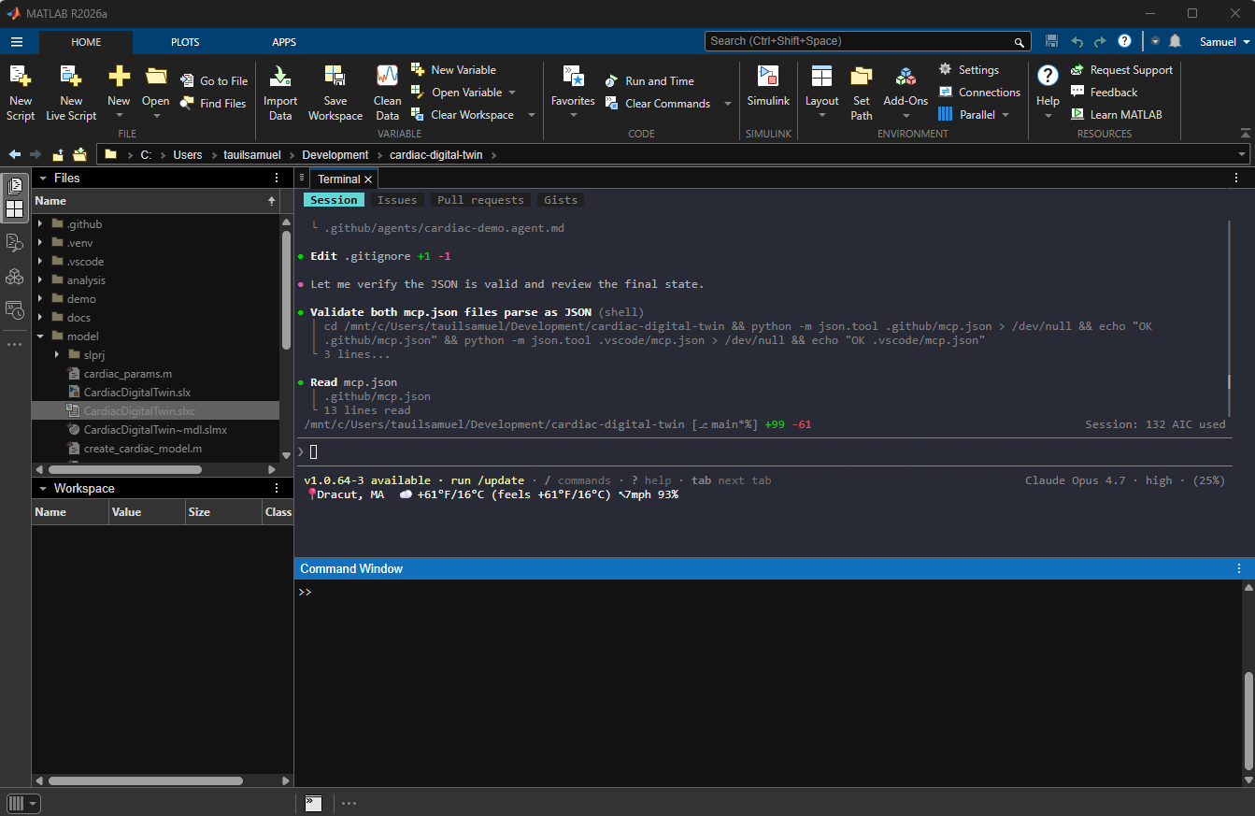Image resolution: width=1255 pixels, height=816 pixels.
Task: Click New Variable in the Variable section
Action: [x=454, y=70]
